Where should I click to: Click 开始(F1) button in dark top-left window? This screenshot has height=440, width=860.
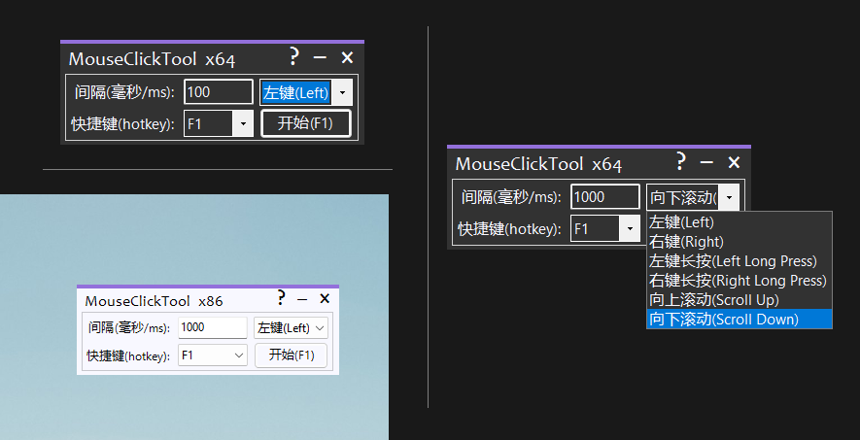(x=305, y=123)
